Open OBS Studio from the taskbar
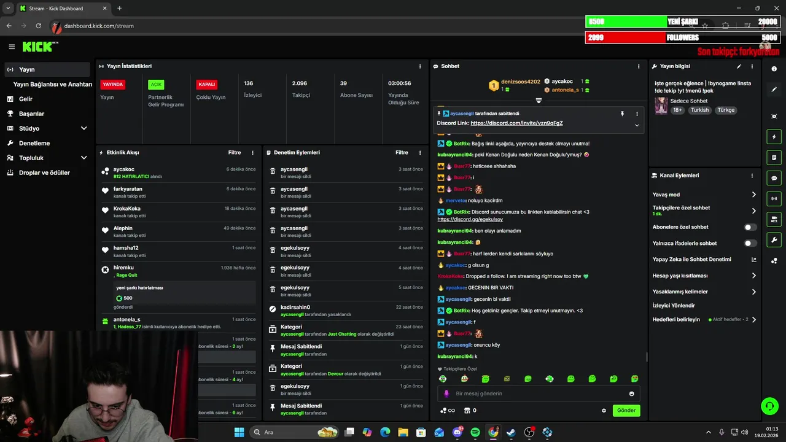786x442 pixels. (x=529, y=432)
